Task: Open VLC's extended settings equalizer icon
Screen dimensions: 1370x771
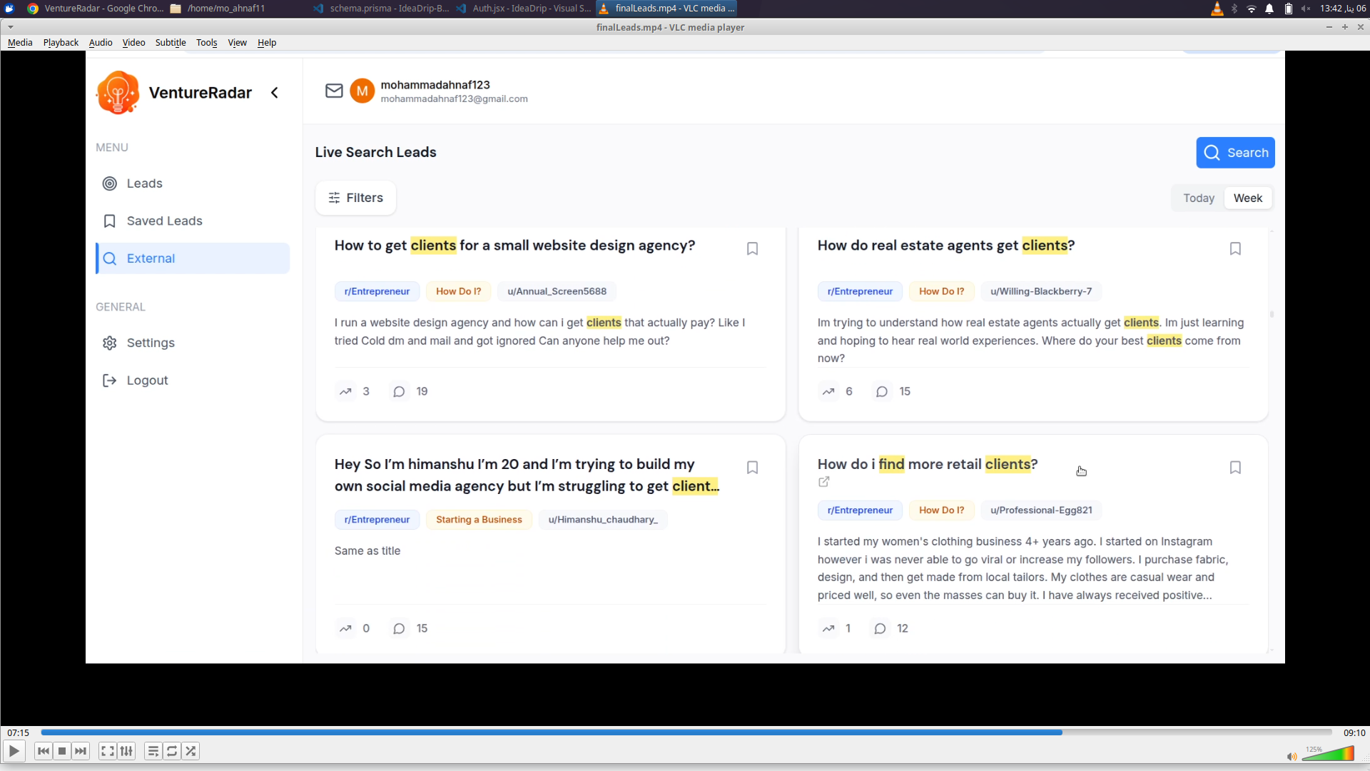Action: (126, 751)
